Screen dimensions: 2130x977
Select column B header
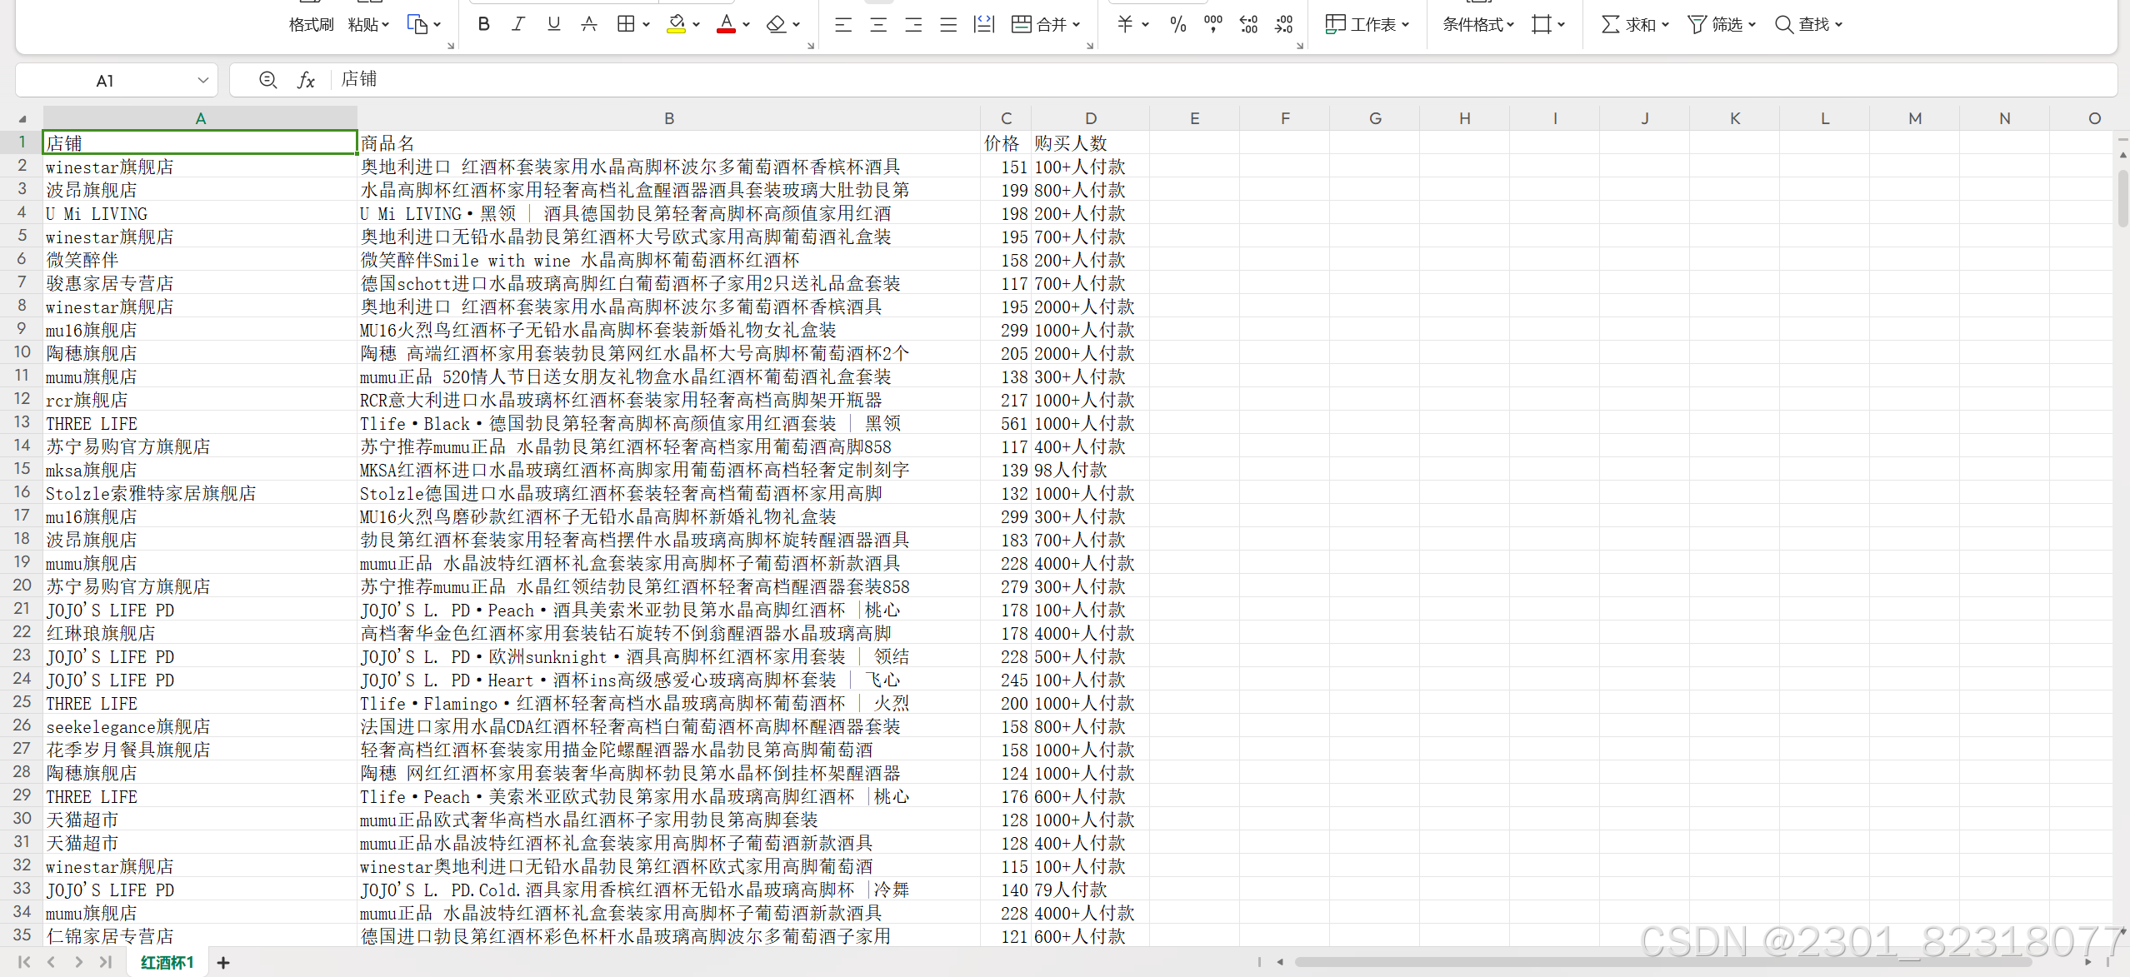668,118
